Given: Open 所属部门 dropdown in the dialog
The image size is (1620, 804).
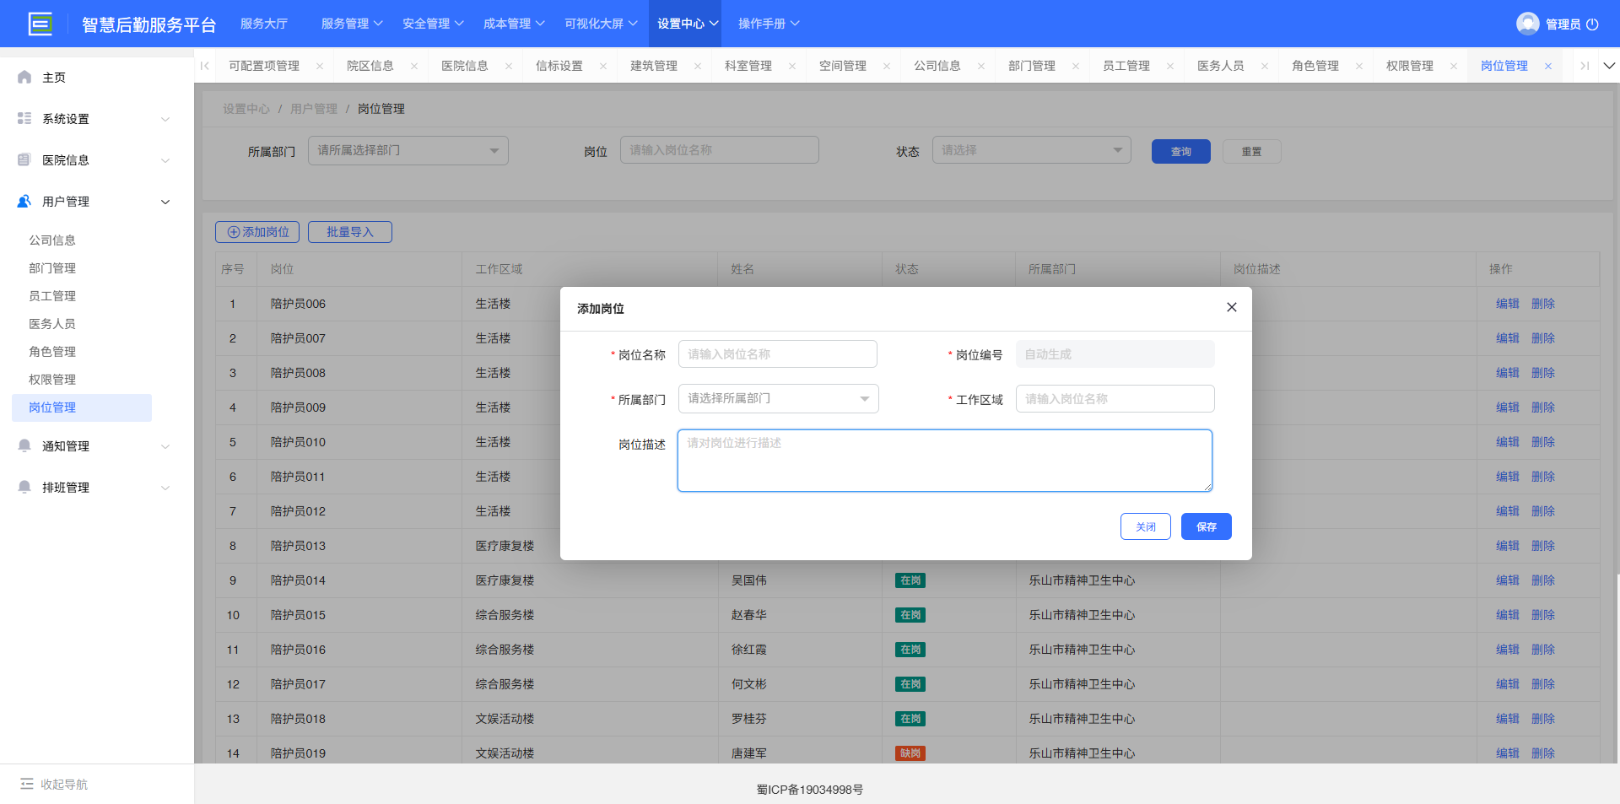Looking at the screenshot, I should point(778,398).
